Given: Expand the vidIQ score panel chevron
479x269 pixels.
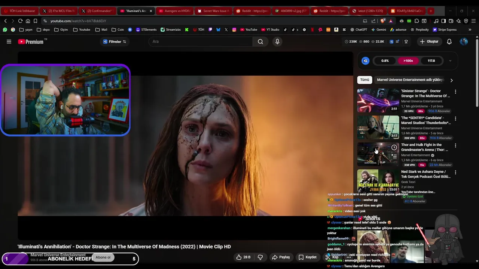Looking at the screenshot, I should (450, 61).
